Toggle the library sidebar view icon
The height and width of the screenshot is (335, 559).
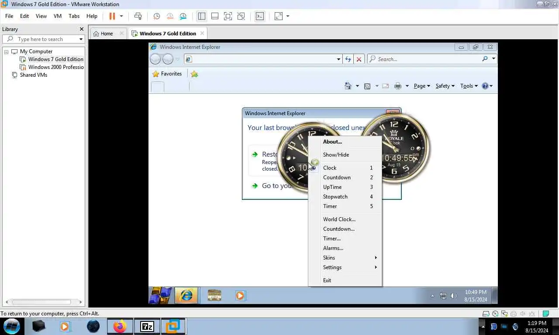[x=201, y=16]
